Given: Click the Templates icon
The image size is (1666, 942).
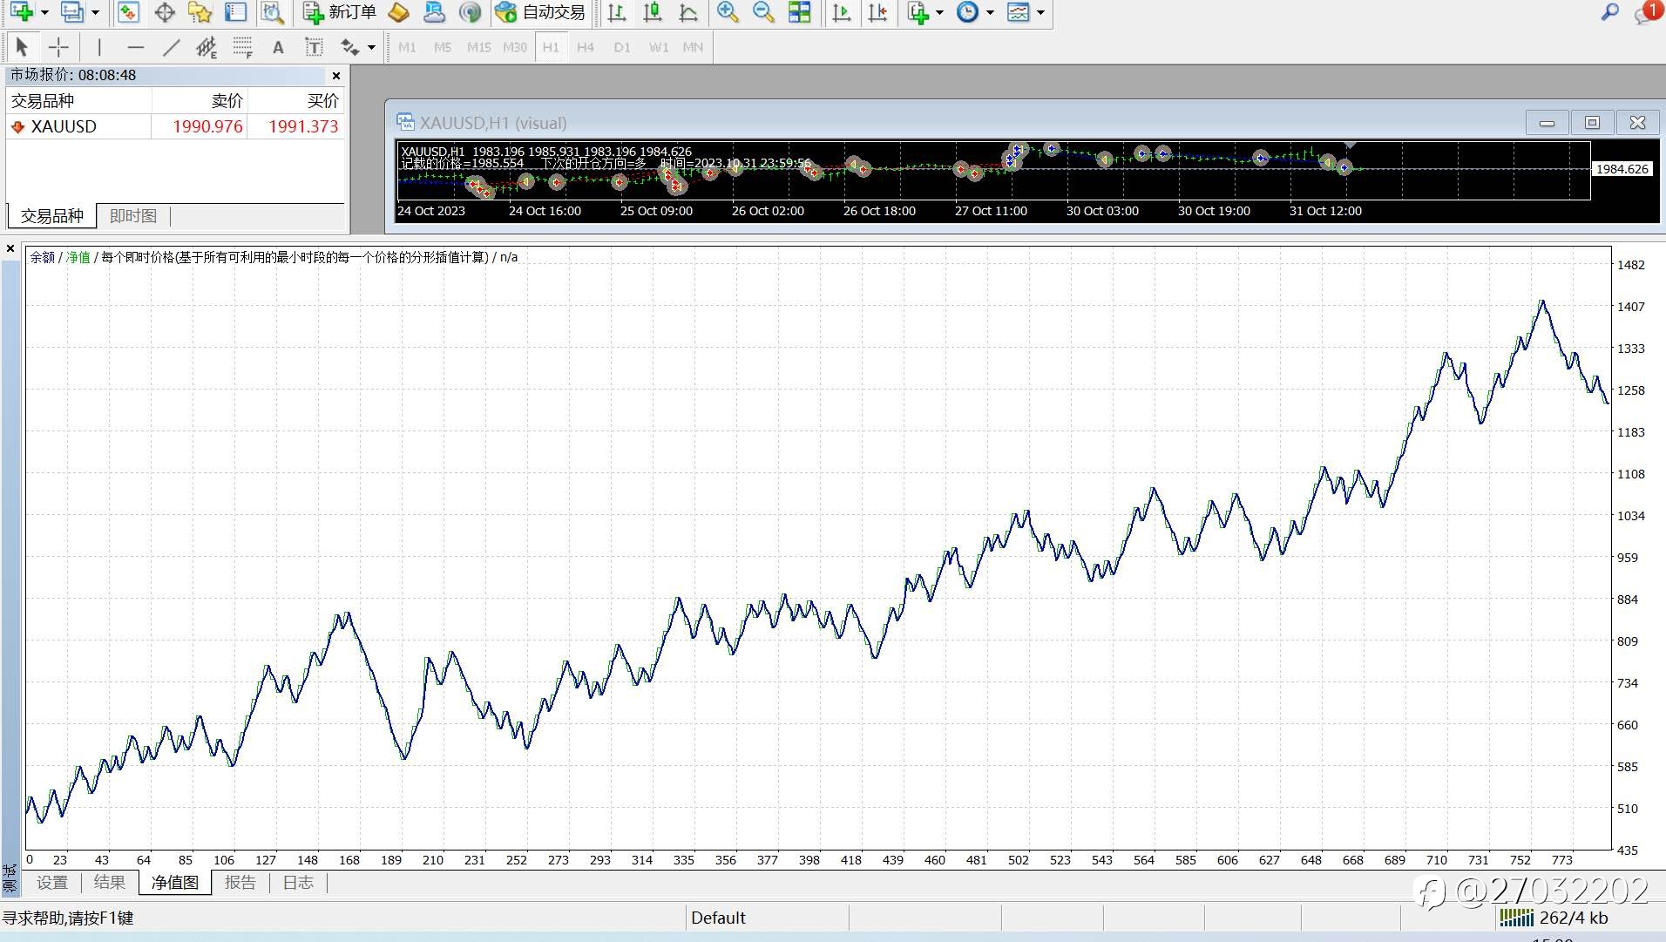Looking at the screenshot, I should tap(1018, 12).
